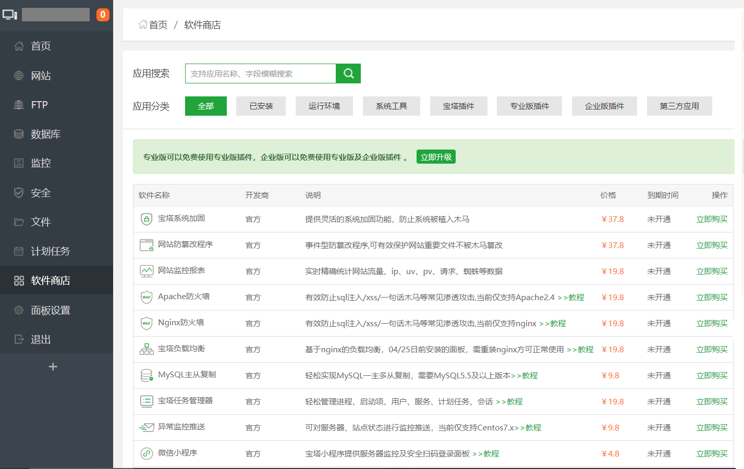Select the 全部 category tab

pos(206,106)
